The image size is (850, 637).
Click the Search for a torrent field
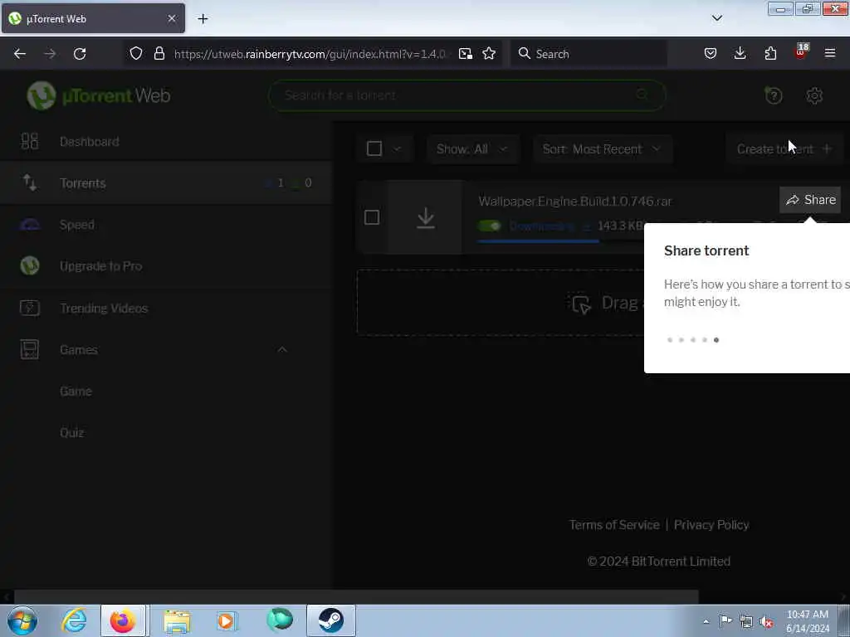pos(467,95)
